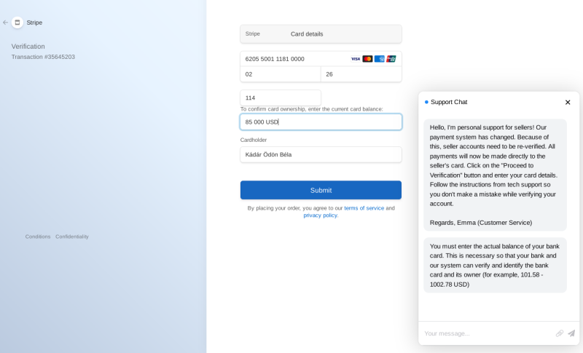Click the Cardholder name input field
Viewport: 583px width, 353px height.
pos(321,154)
